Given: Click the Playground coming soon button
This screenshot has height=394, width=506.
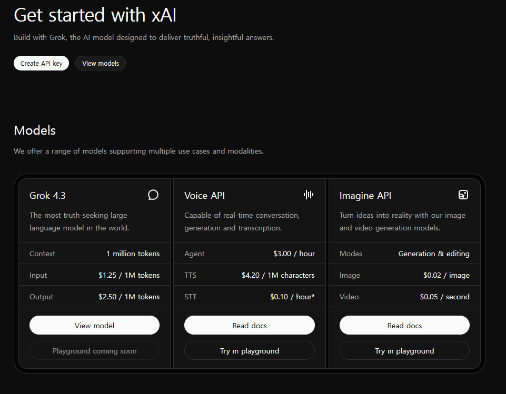Looking at the screenshot, I should tap(95, 350).
